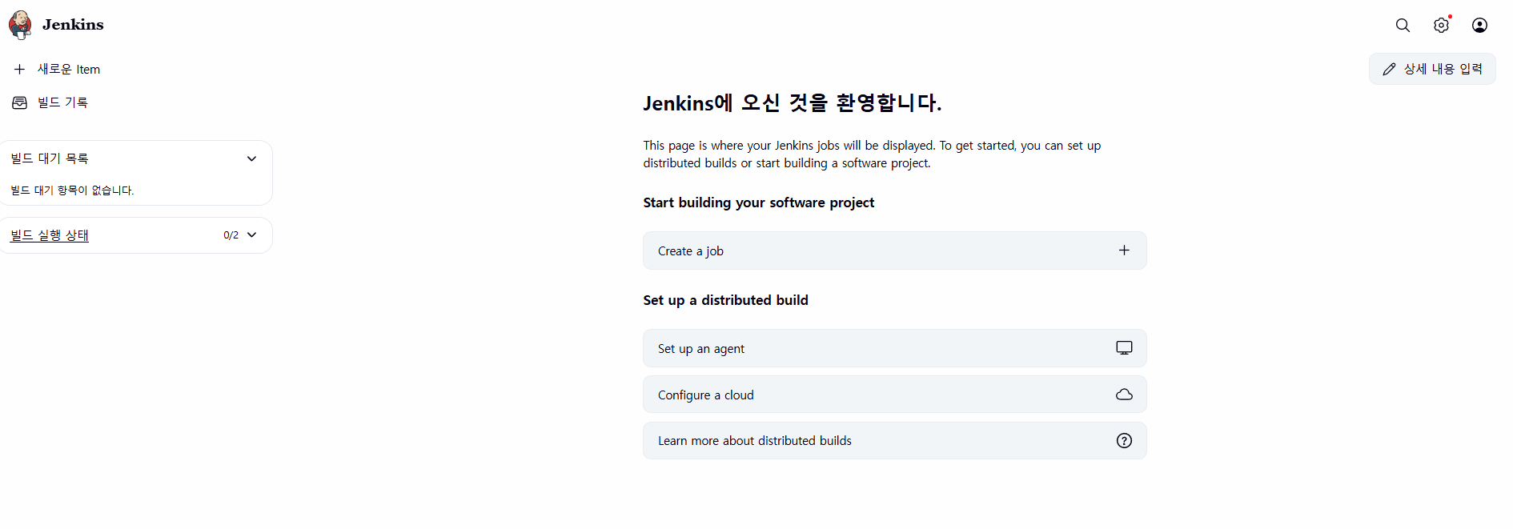Viewport: 1513px width, 529px height.
Task: Click the 빌드 기록 inbox icon
Action: [20, 102]
